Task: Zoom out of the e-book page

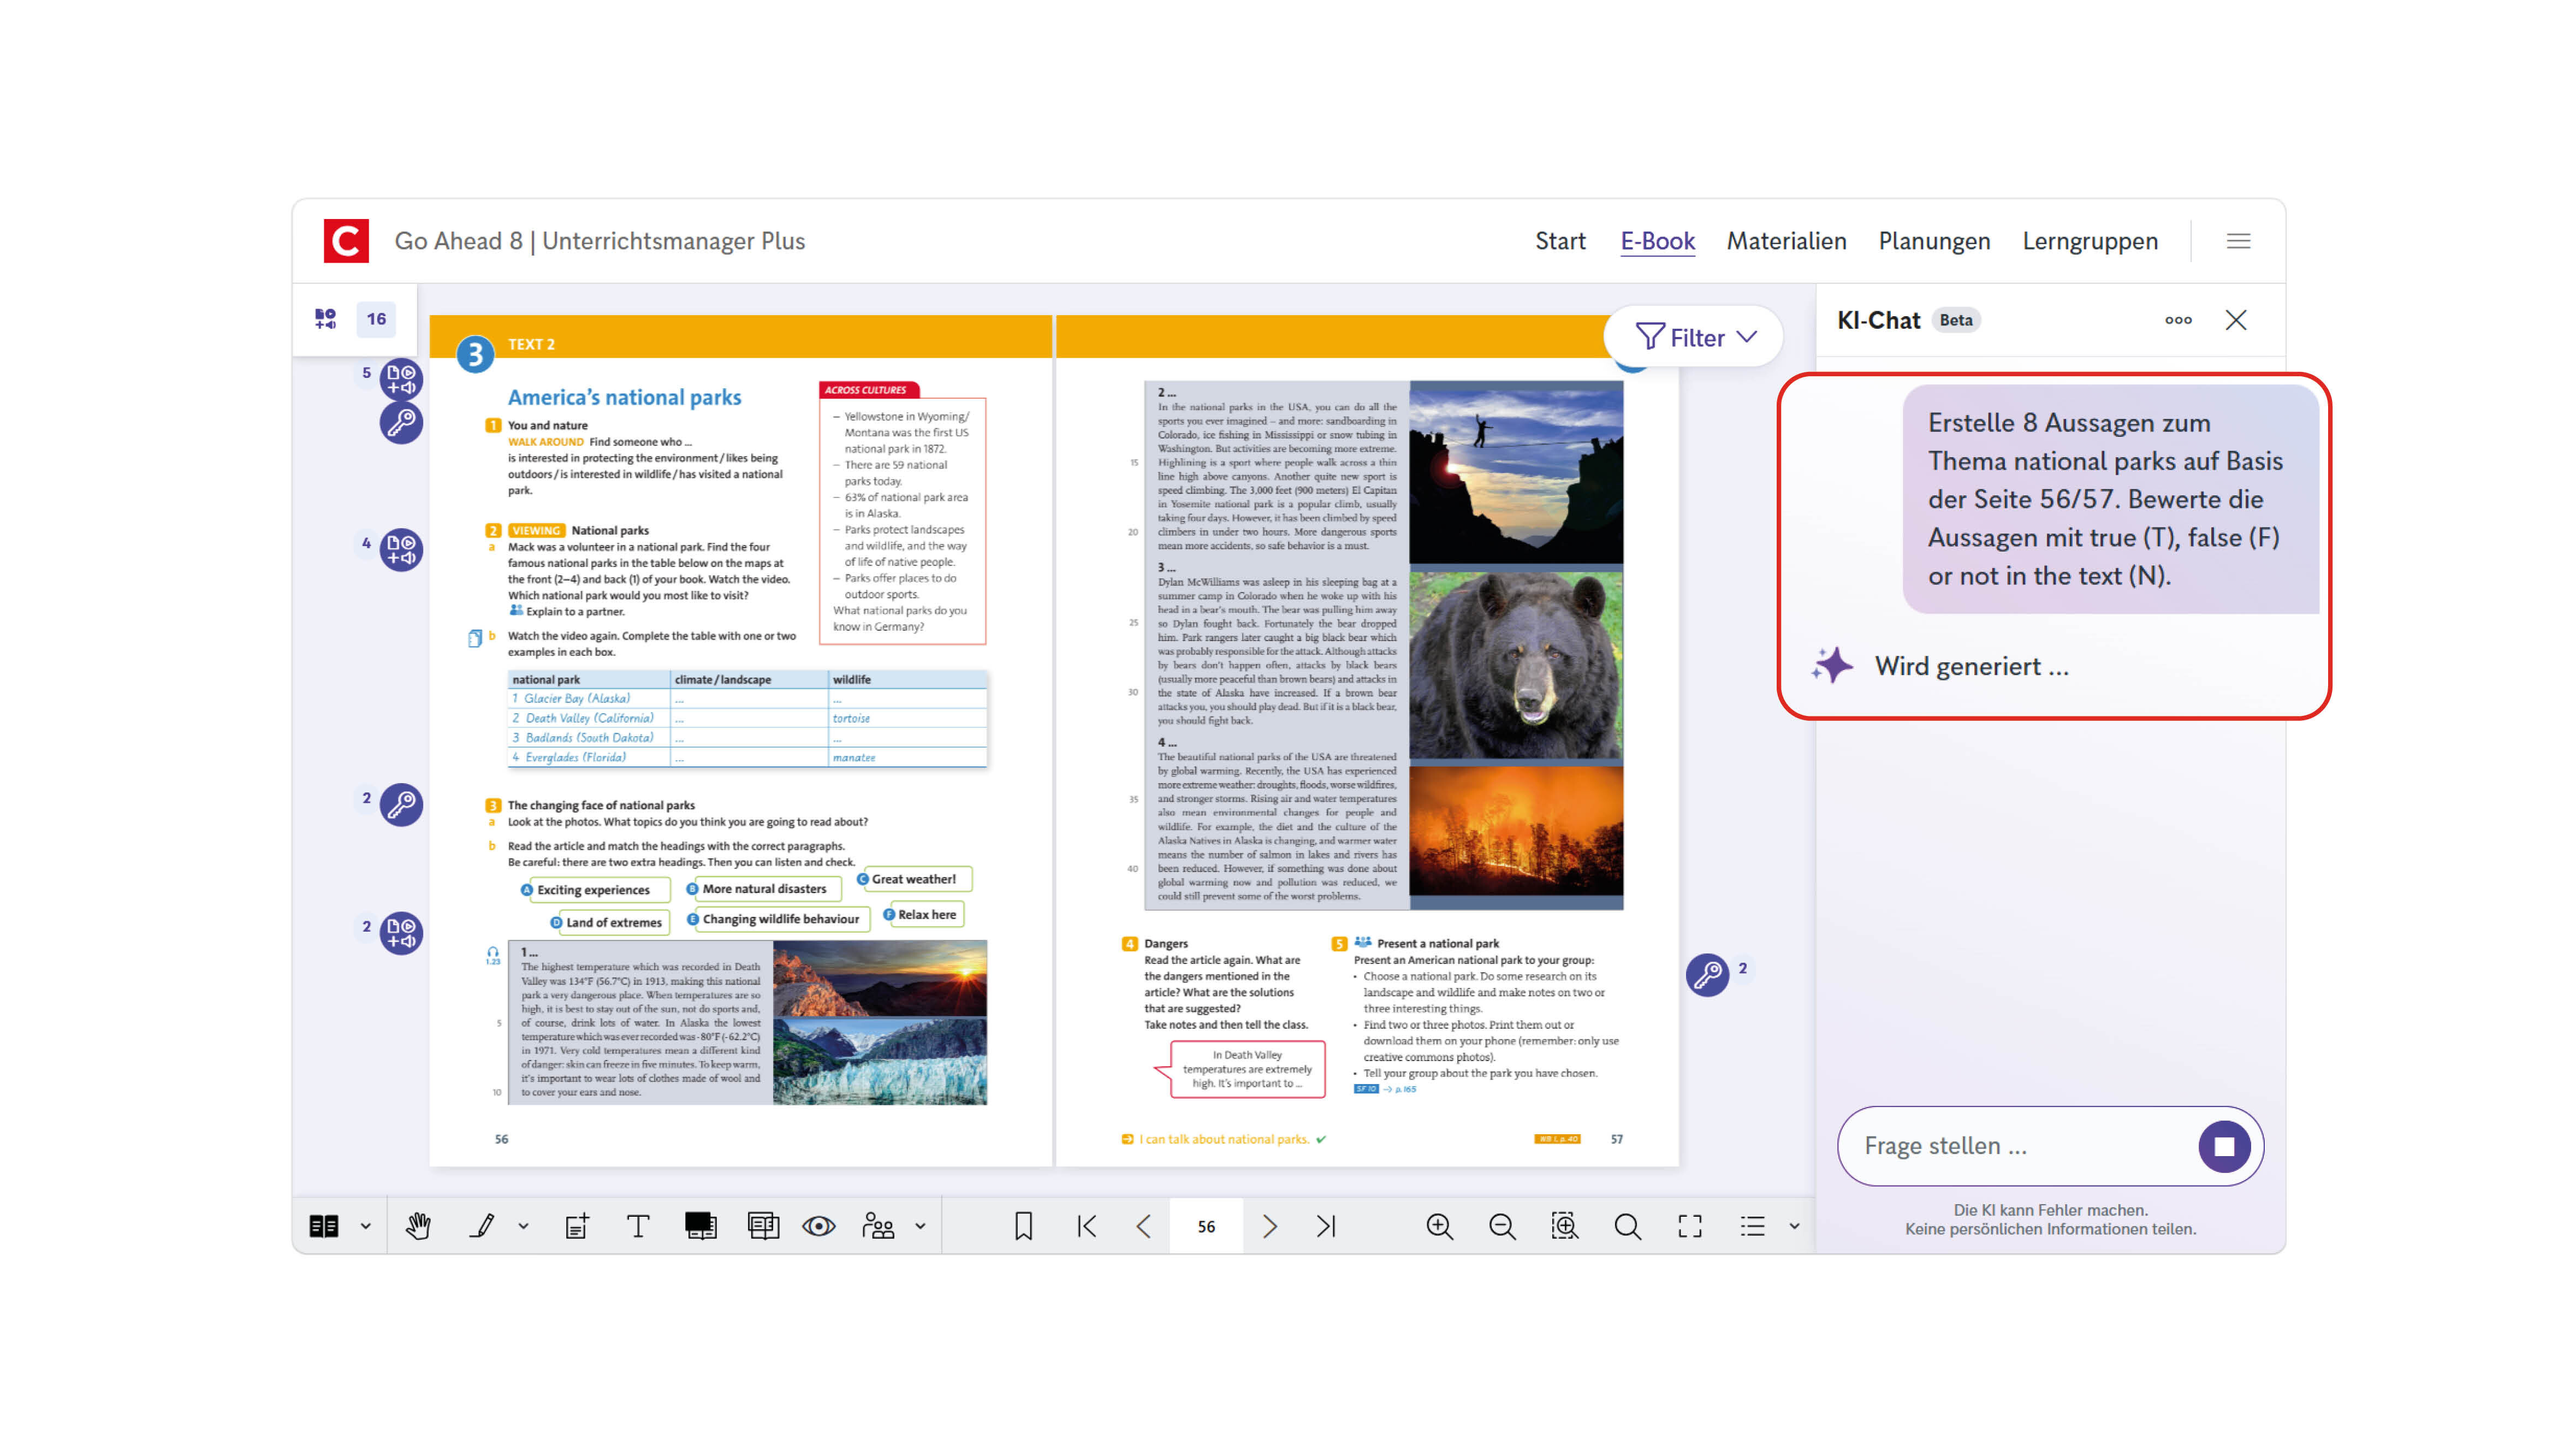Action: [x=1502, y=1226]
